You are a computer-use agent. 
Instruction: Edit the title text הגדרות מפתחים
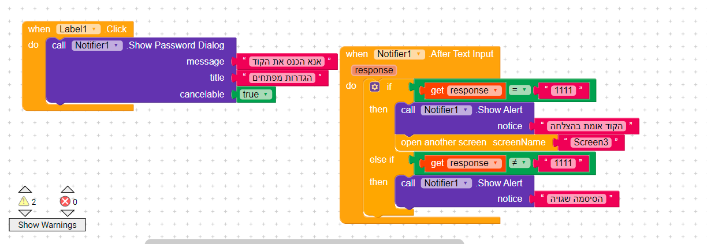coord(283,78)
